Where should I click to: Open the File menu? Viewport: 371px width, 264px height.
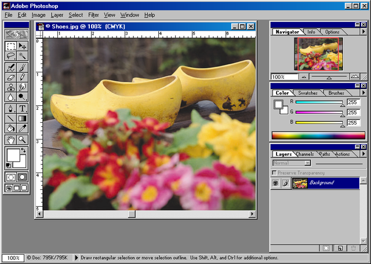9,15
